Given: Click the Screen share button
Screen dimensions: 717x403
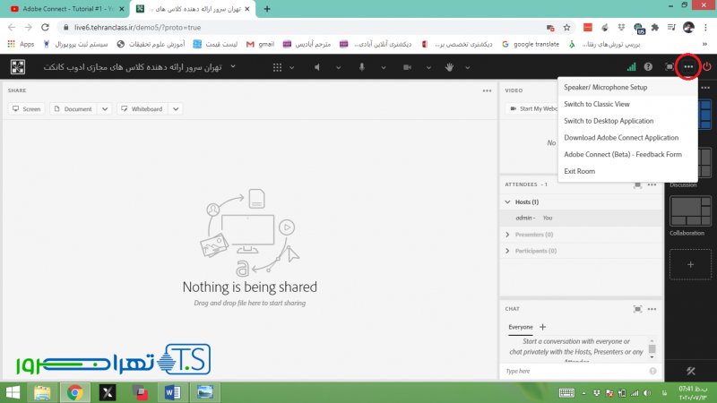Looking at the screenshot, I should point(27,108).
